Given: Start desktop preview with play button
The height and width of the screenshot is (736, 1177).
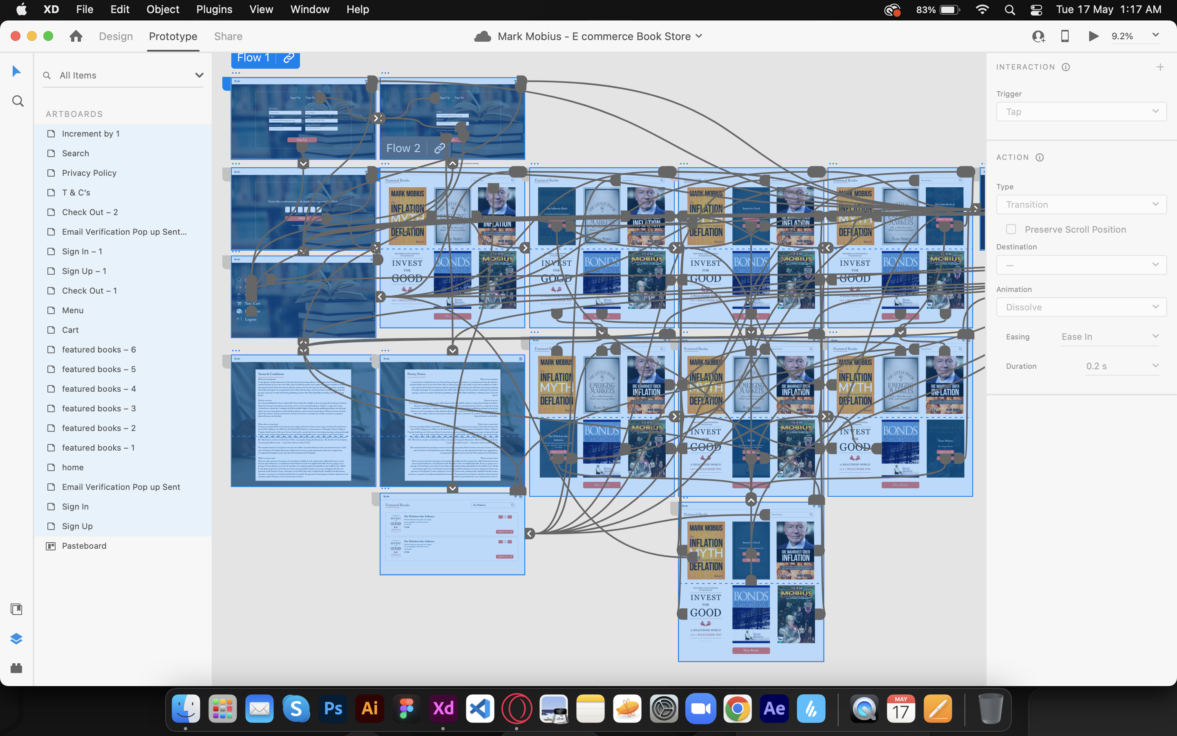Looking at the screenshot, I should click(1093, 36).
